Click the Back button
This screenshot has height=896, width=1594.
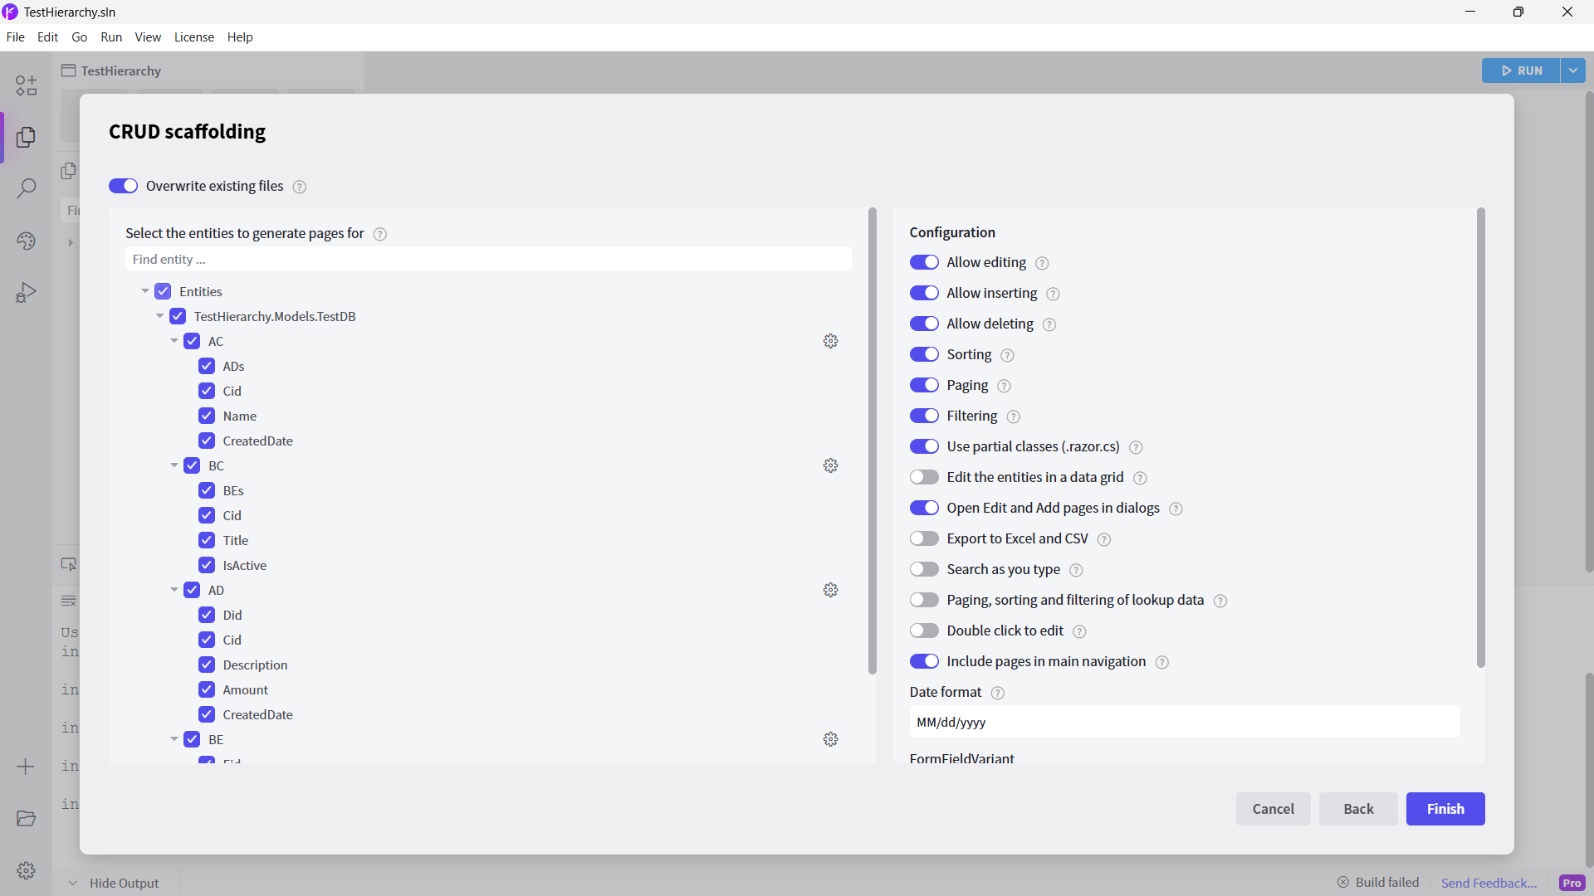pyautogui.click(x=1358, y=809)
